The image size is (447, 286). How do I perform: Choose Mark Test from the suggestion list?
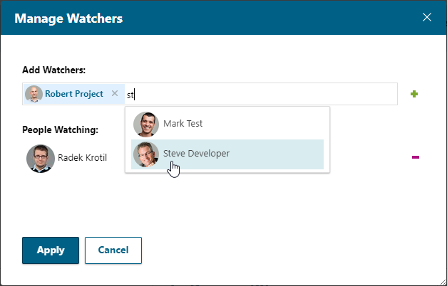point(227,124)
